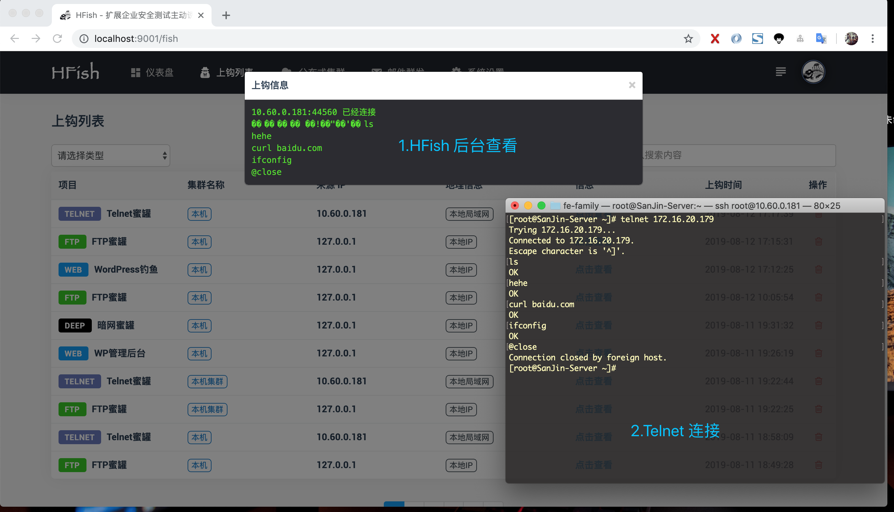Open the 请选择类型 type filter dropdown
Image resolution: width=894 pixels, height=512 pixels.
click(x=111, y=156)
